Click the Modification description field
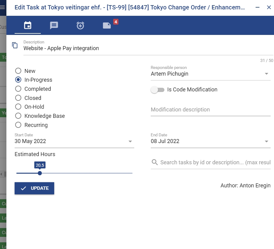The height and width of the screenshot is (249, 274). pyautogui.click(x=210, y=110)
